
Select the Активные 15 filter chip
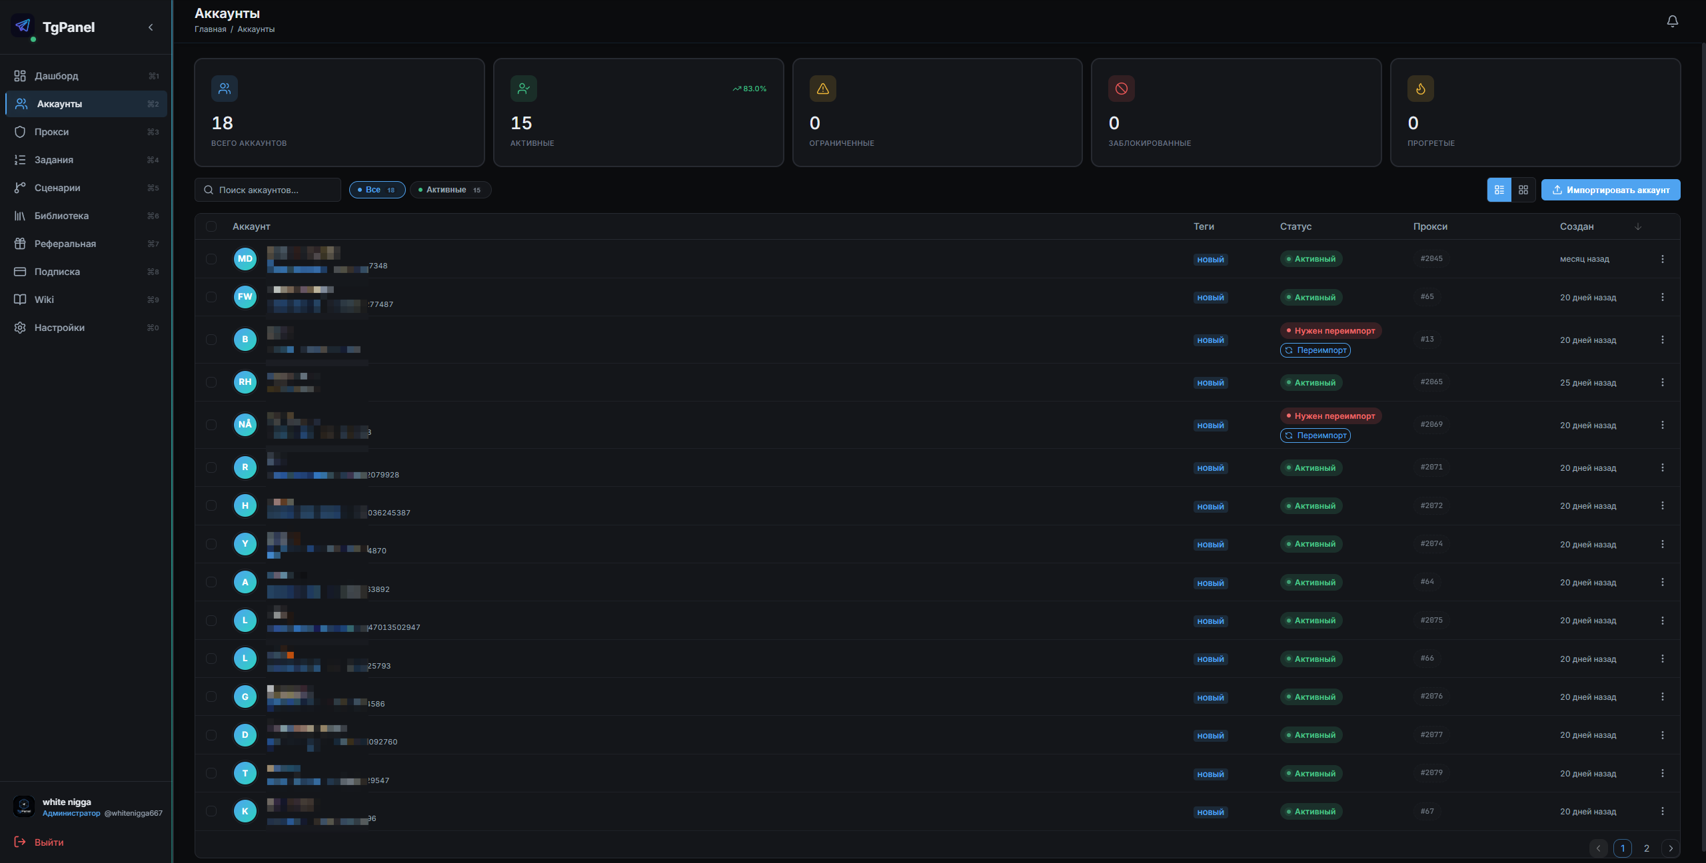[x=450, y=190]
